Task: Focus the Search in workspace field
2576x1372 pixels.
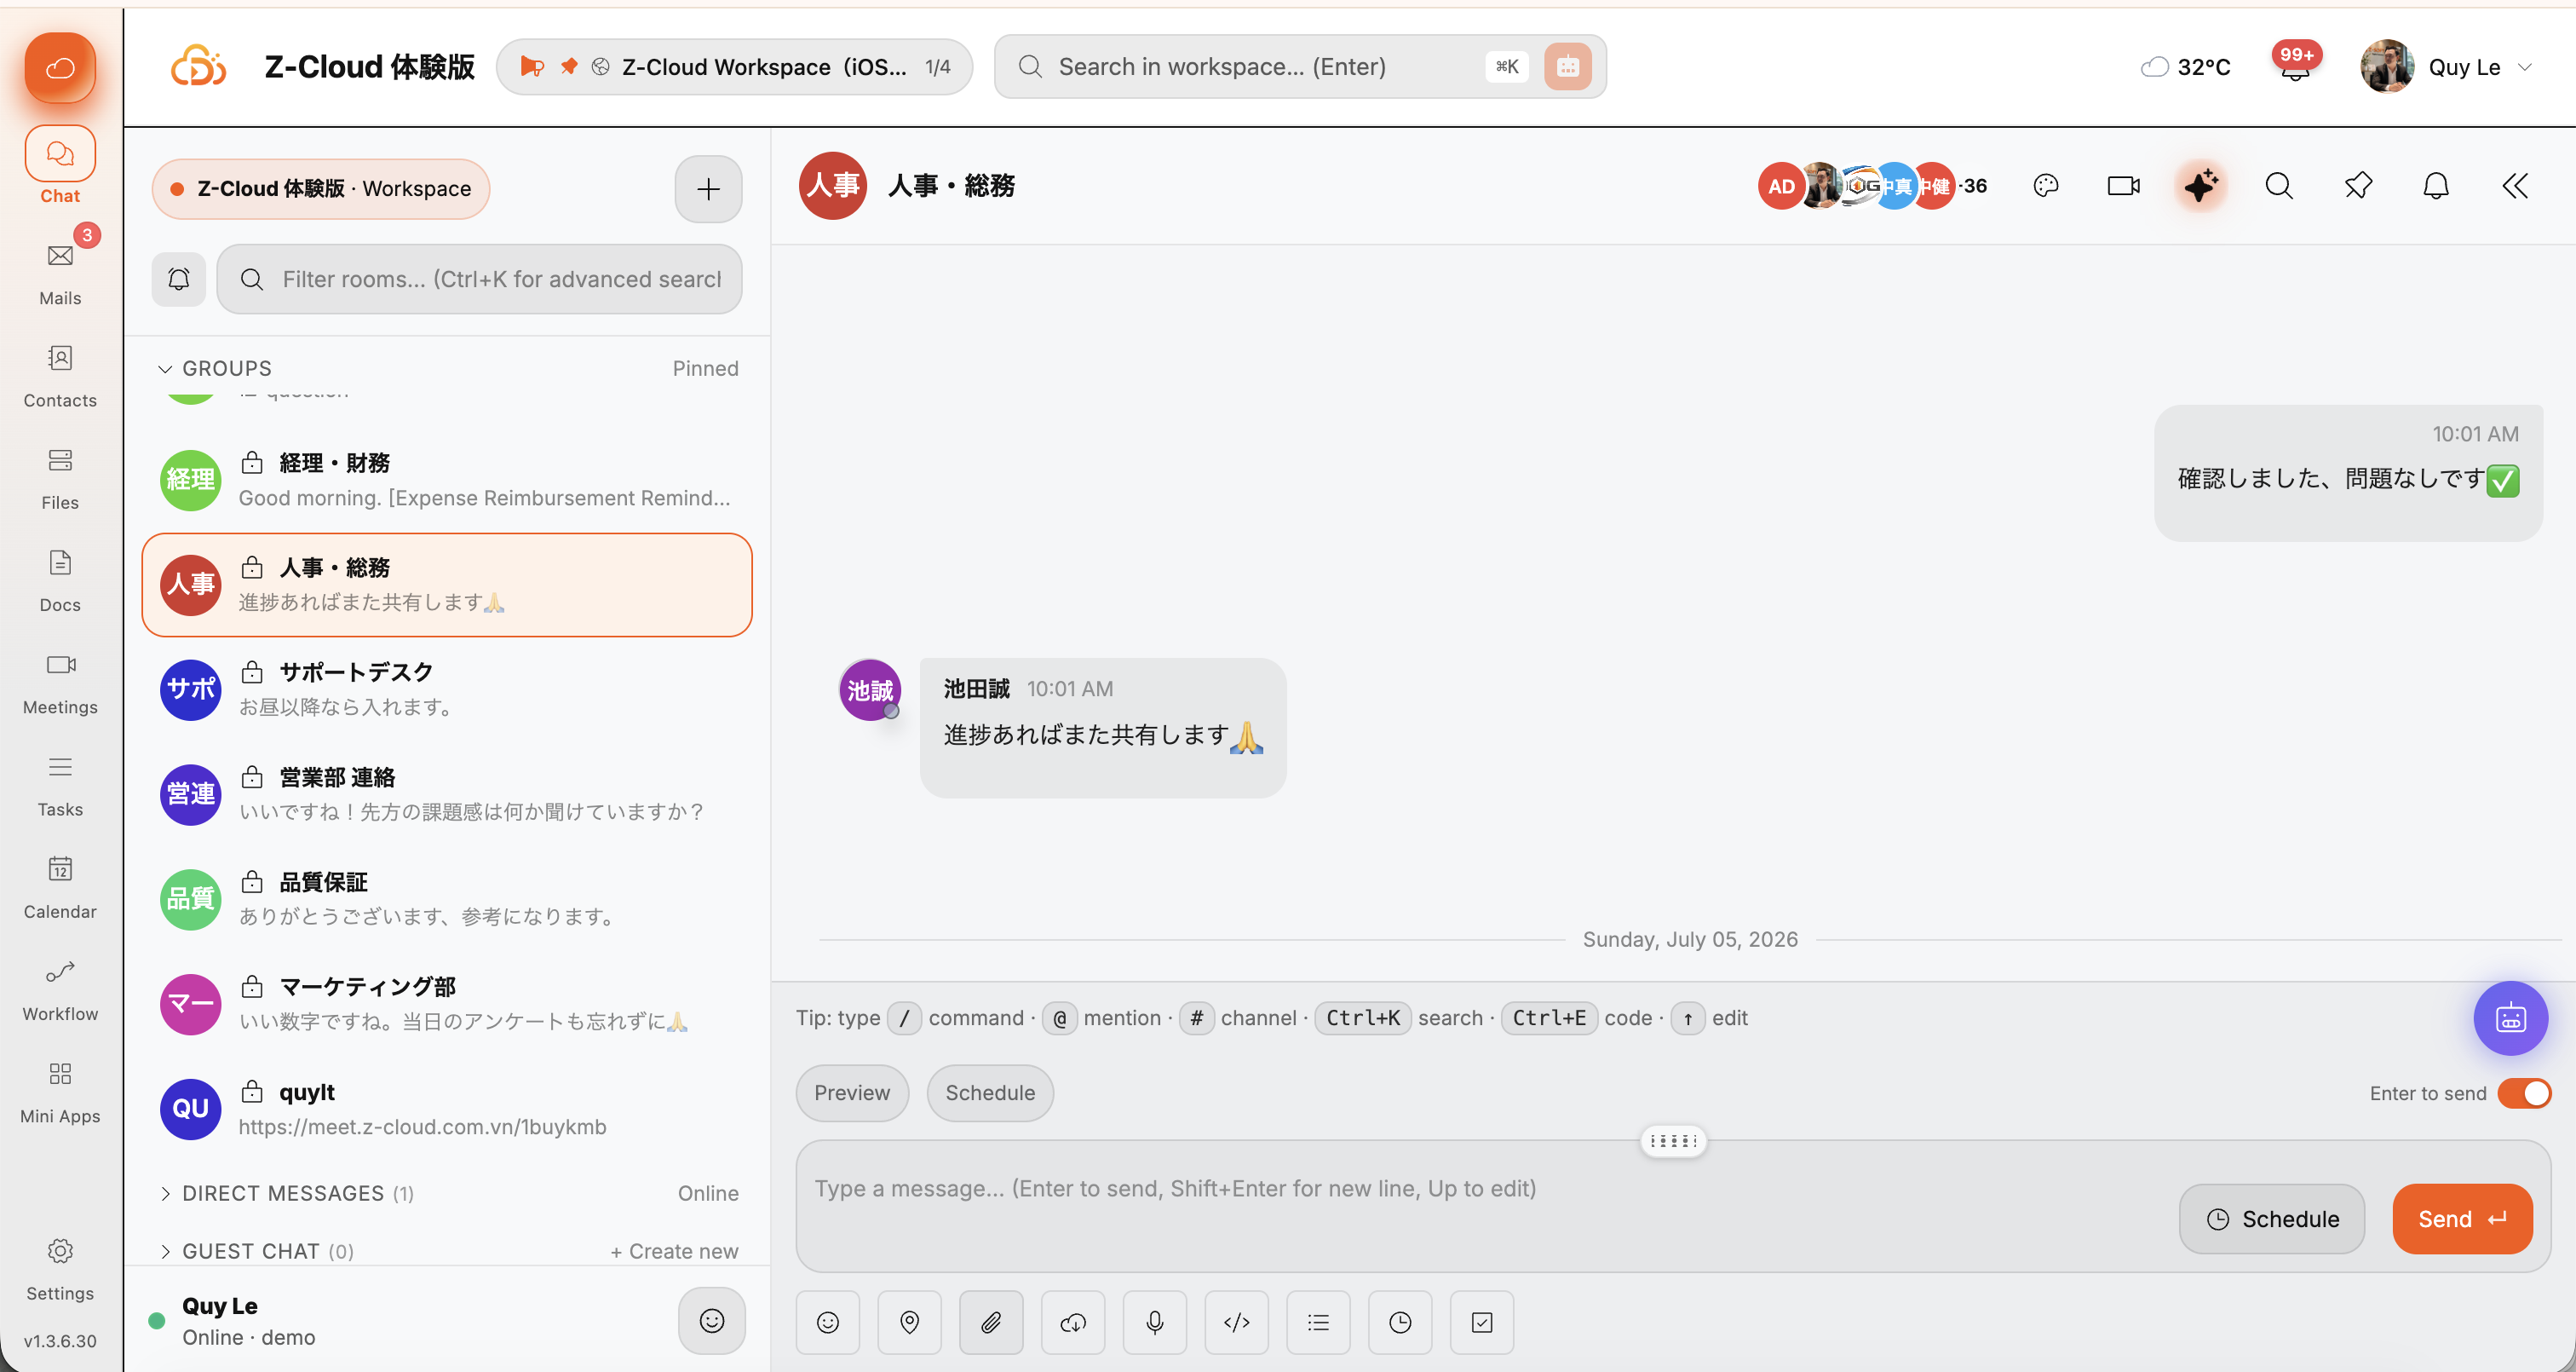Action: tap(1300, 67)
